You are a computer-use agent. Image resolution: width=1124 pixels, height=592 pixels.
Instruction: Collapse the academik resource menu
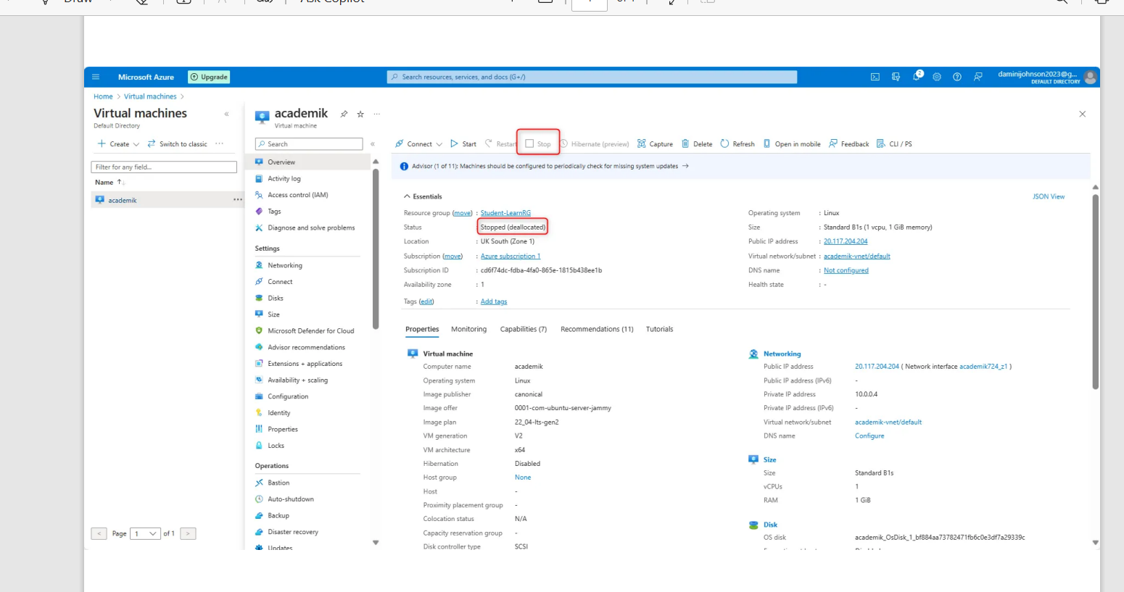click(373, 143)
